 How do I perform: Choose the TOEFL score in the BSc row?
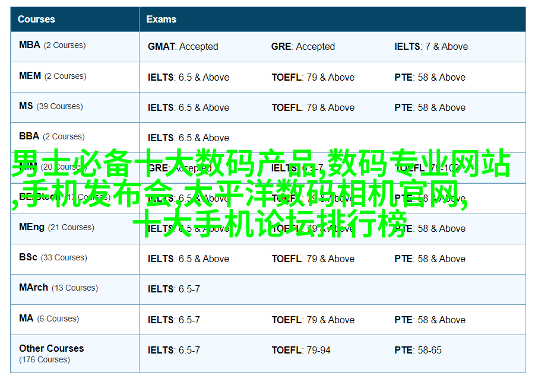pyautogui.click(x=313, y=259)
